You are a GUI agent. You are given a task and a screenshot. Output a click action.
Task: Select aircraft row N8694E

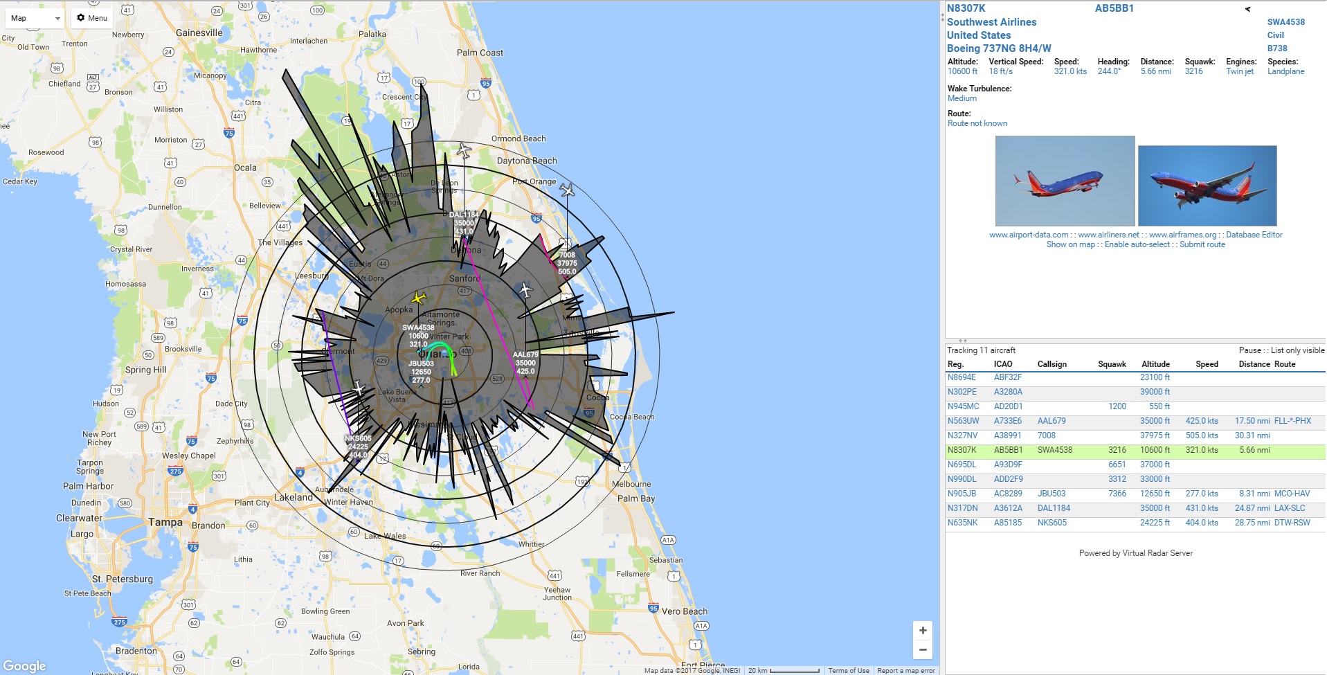(x=1136, y=378)
